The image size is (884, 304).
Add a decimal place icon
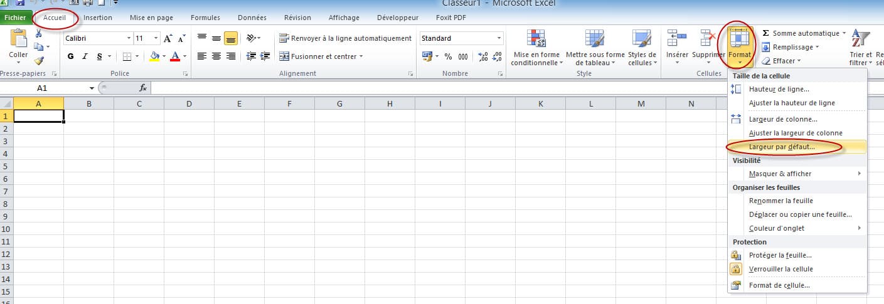pyautogui.click(x=482, y=56)
